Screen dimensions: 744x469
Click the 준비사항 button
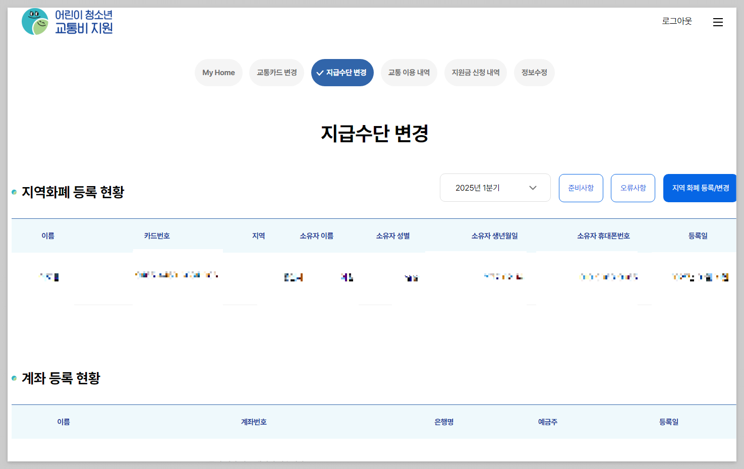(581, 188)
